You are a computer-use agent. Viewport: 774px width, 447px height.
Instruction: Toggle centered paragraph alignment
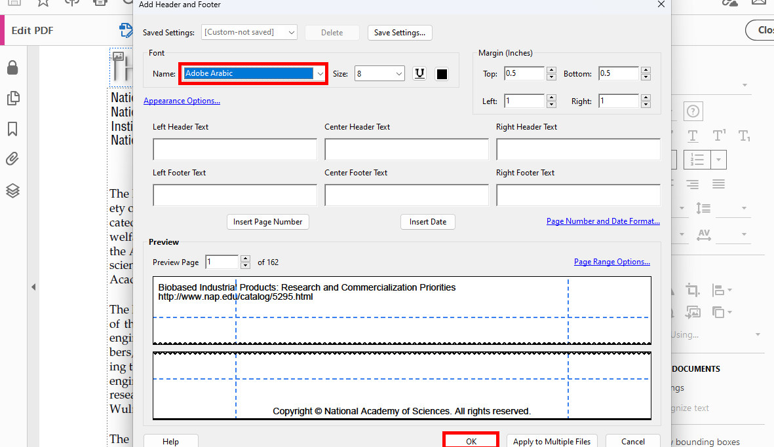click(x=693, y=184)
